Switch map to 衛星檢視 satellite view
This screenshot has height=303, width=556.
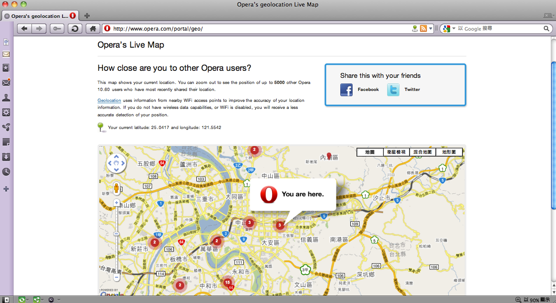[x=396, y=152]
